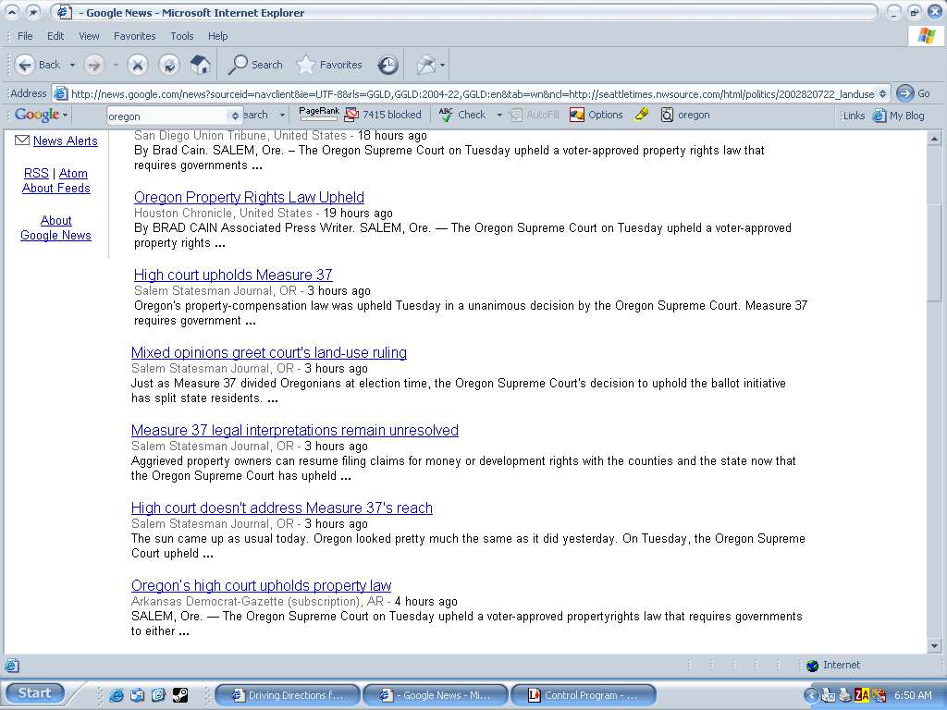Click the popup blocker 7415 blocked button

pyautogui.click(x=383, y=115)
